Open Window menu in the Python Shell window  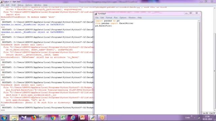[37, 5]
